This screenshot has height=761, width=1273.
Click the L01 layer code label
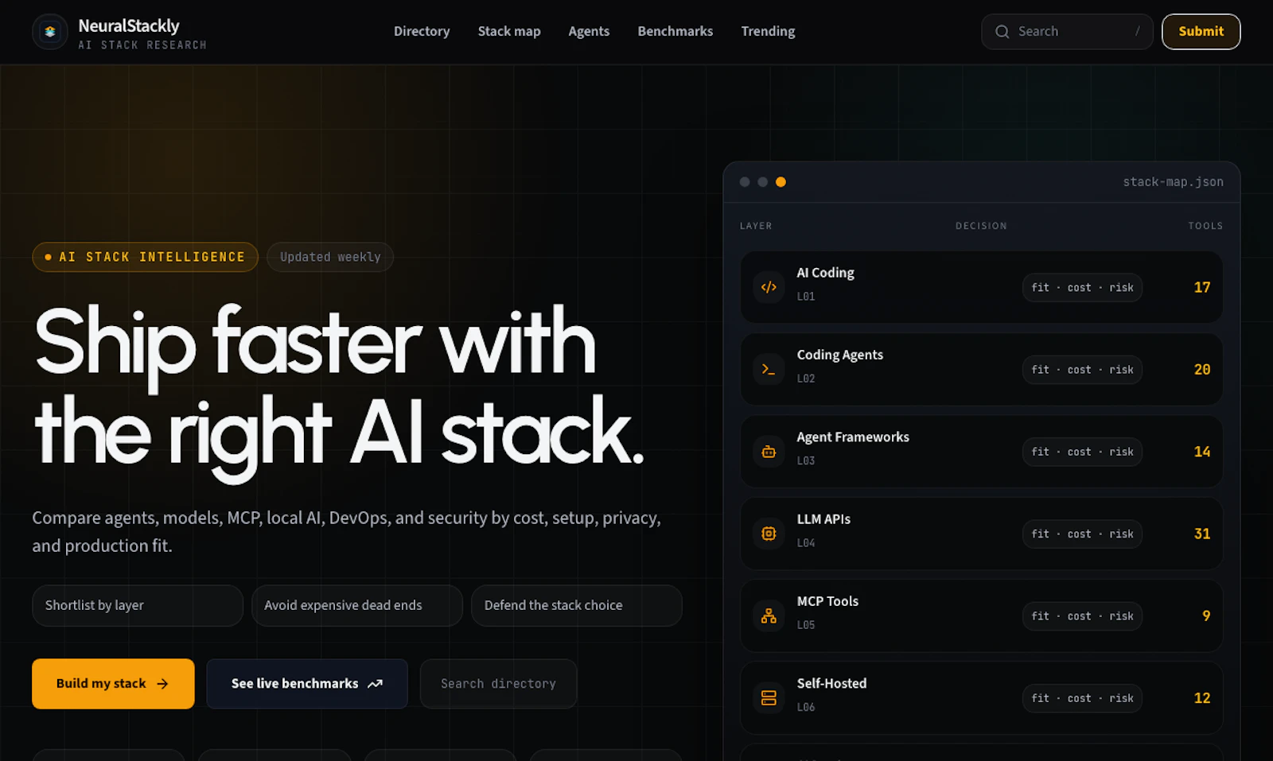point(806,297)
